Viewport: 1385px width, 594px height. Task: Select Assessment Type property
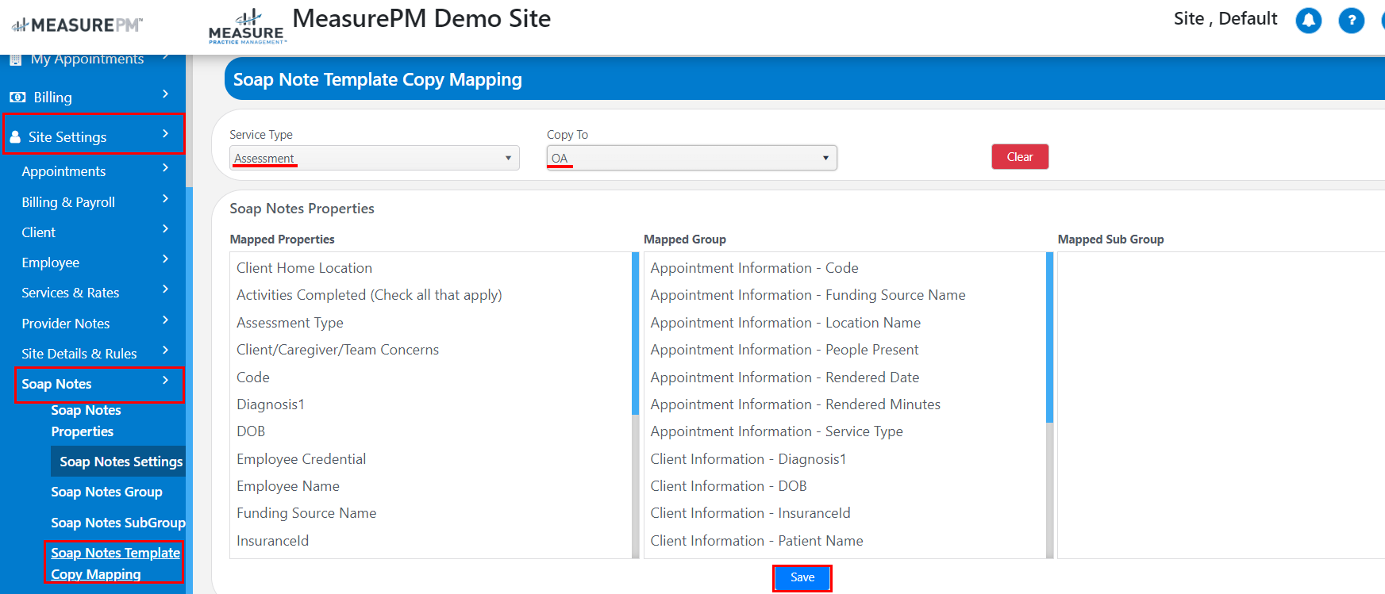(x=290, y=323)
